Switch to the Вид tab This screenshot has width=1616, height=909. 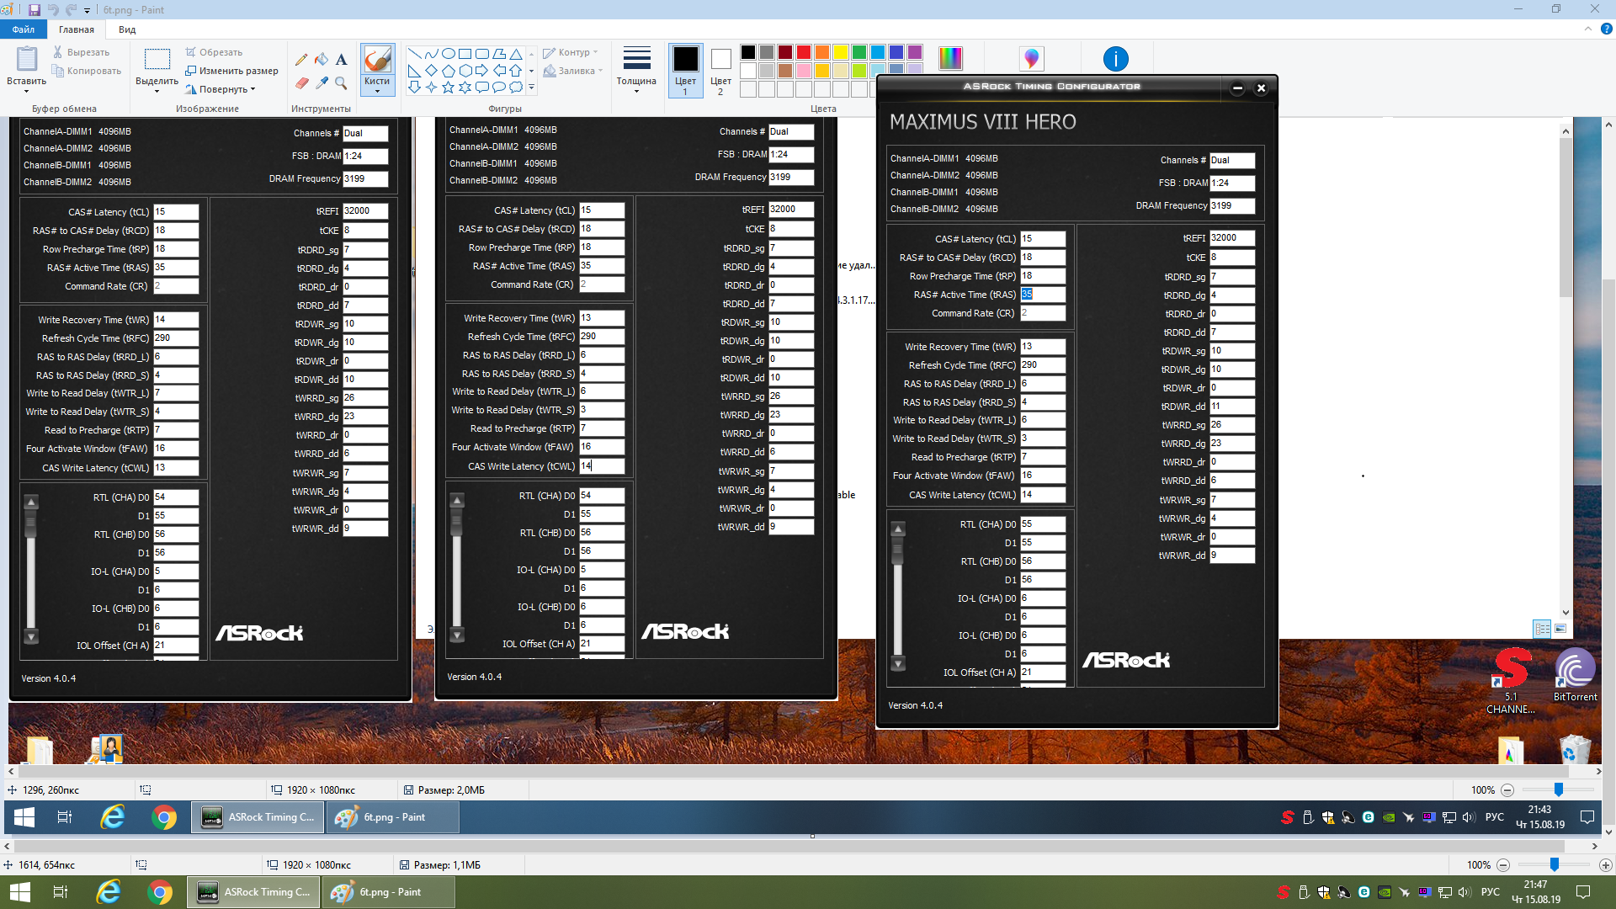tap(127, 29)
